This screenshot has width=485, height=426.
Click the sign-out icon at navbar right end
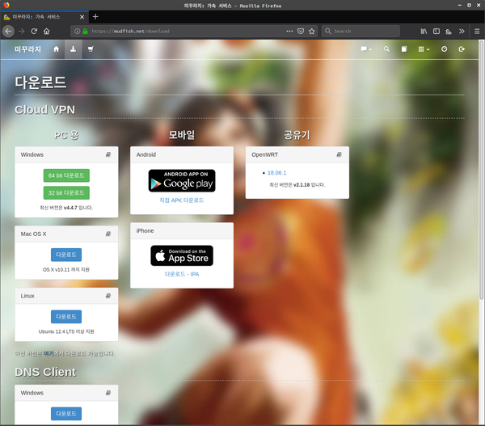coord(462,49)
